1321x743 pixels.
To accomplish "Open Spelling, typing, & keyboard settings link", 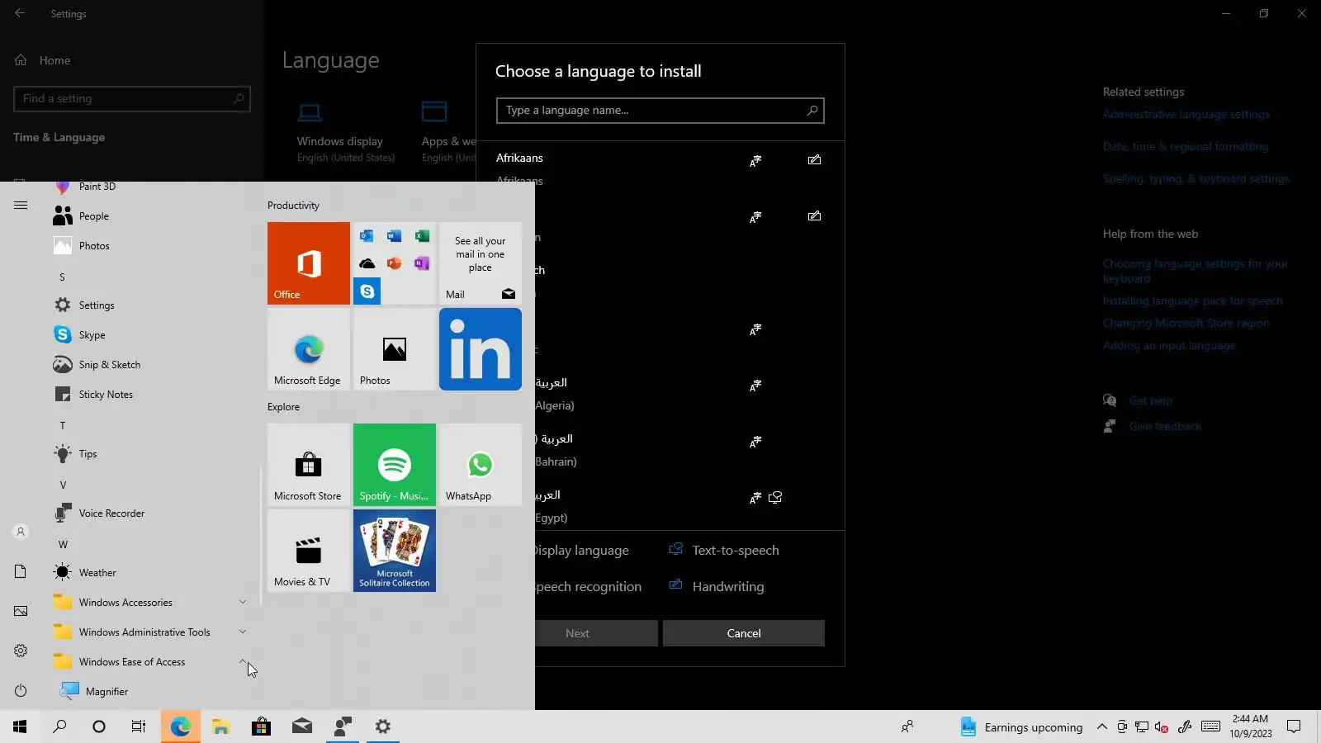I will tap(1196, 179).
